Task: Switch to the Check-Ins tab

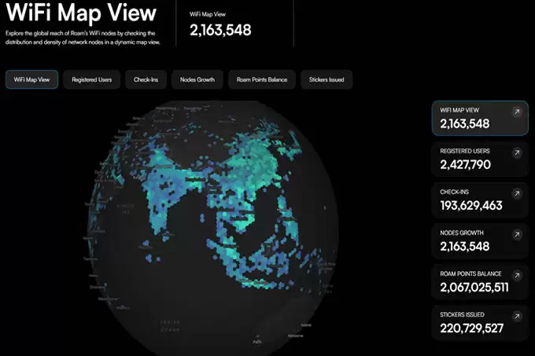Action: tap(146, 79)
